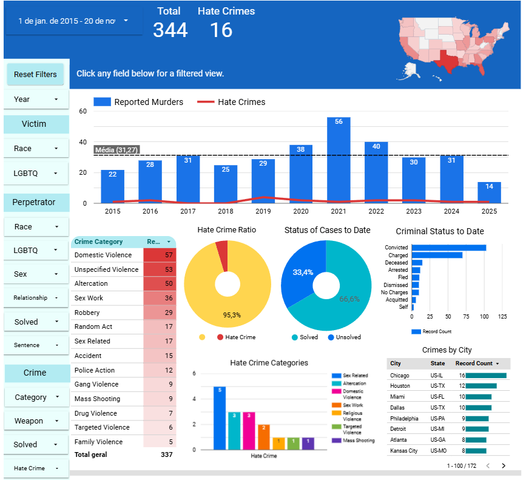The width and height of the screenshot is (526, 480).
Task: Select the Robbery category row
Action: (x=123, y=313)
